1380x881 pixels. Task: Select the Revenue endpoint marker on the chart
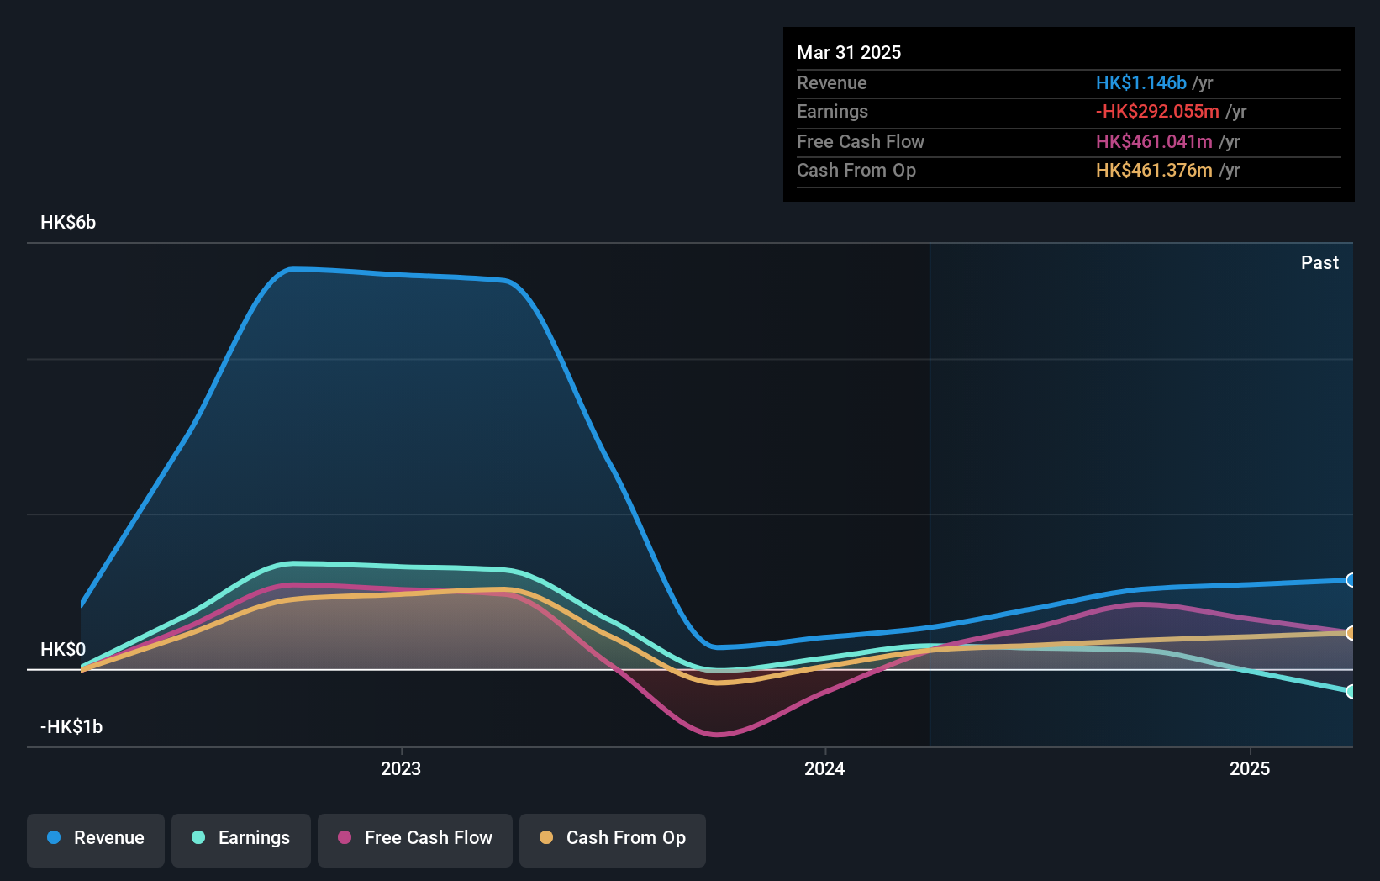click(1351, 580)
